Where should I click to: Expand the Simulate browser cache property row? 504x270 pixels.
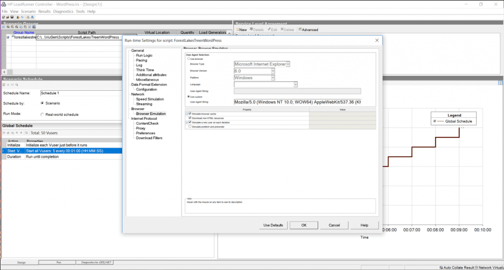187,114
